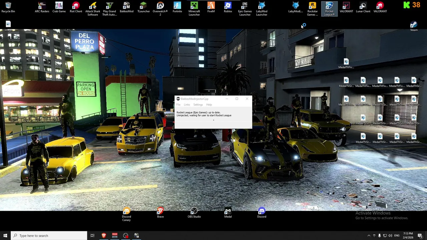Image resolution: width=427 pixels, height=240 pixels.
Task: Select the Crab Game shortcut
Action: pos(59,7)
